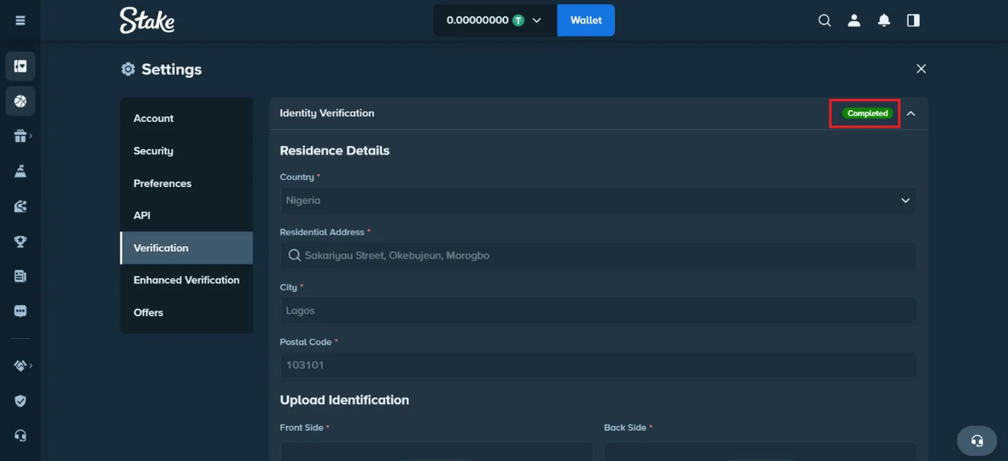Click the live support headset bubble
1008x461 pixels.
pyautogui.click(x=976, y=441)
